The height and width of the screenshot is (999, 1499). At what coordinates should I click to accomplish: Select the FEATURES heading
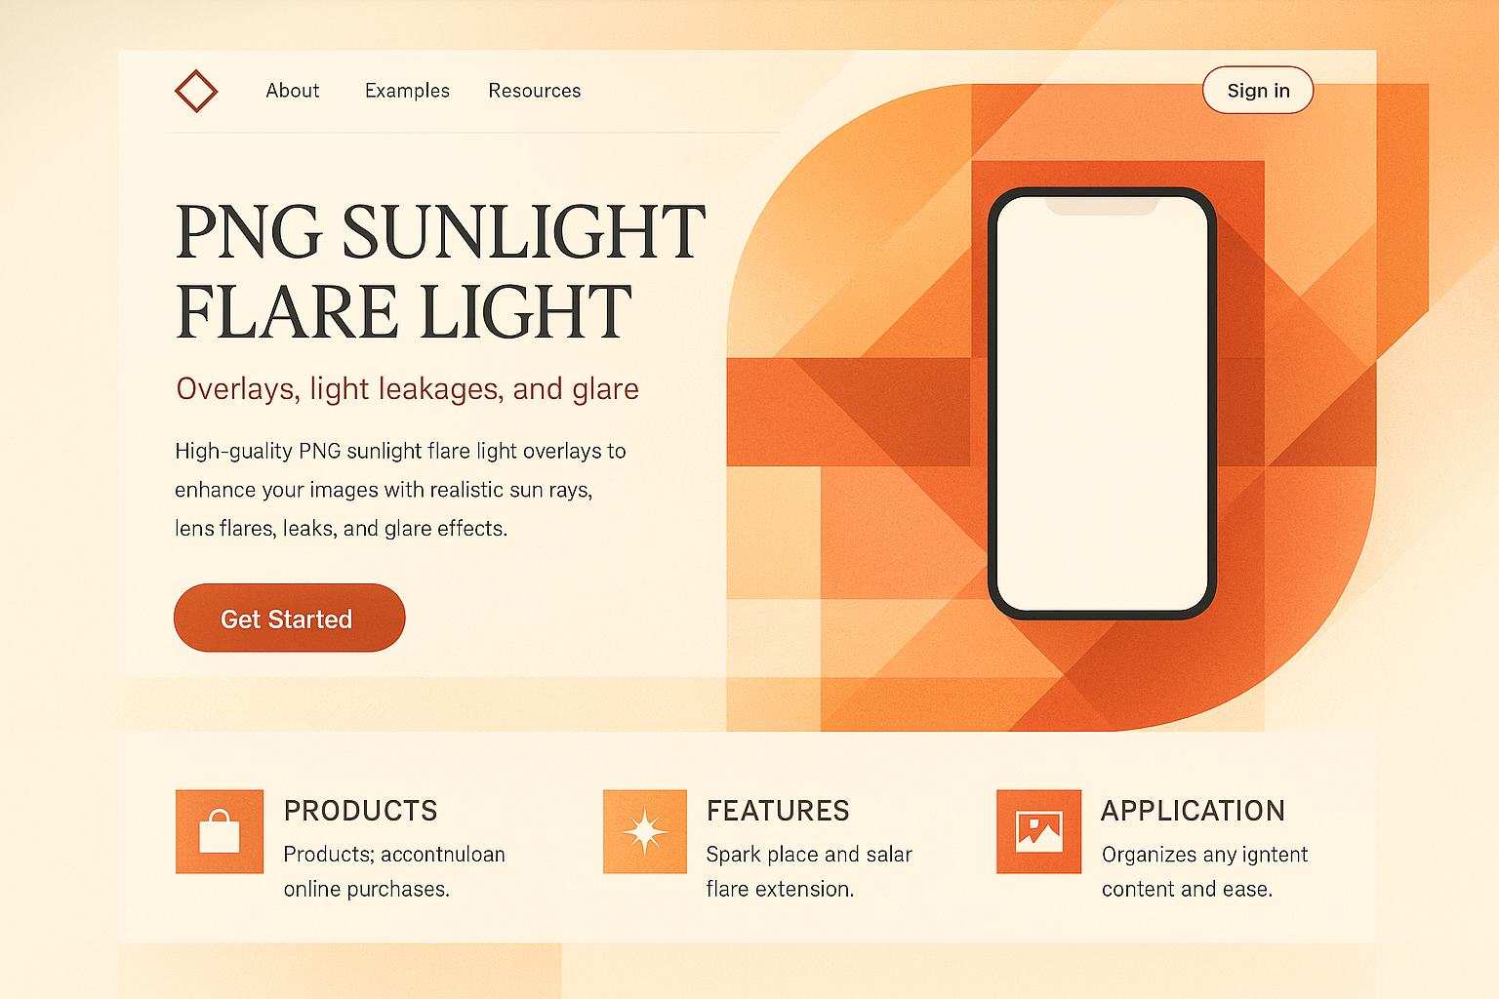(778, 811)
